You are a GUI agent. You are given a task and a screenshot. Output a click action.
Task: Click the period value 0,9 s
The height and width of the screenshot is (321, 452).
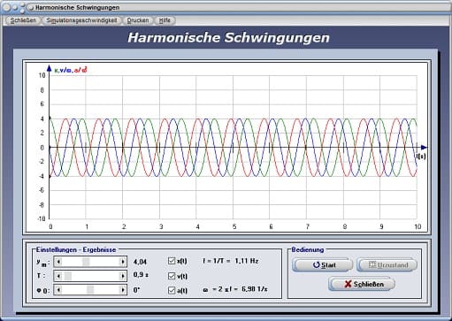point(141,275)
